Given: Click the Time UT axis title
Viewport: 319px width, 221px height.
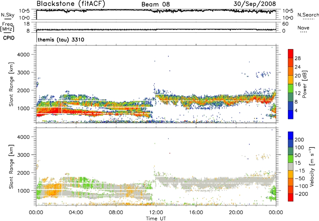Looking at the screenshot, I should tap(156, 219).
